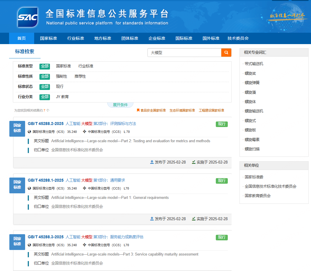Select 推荐性 under 标准性质 filter

click(80, 77)
